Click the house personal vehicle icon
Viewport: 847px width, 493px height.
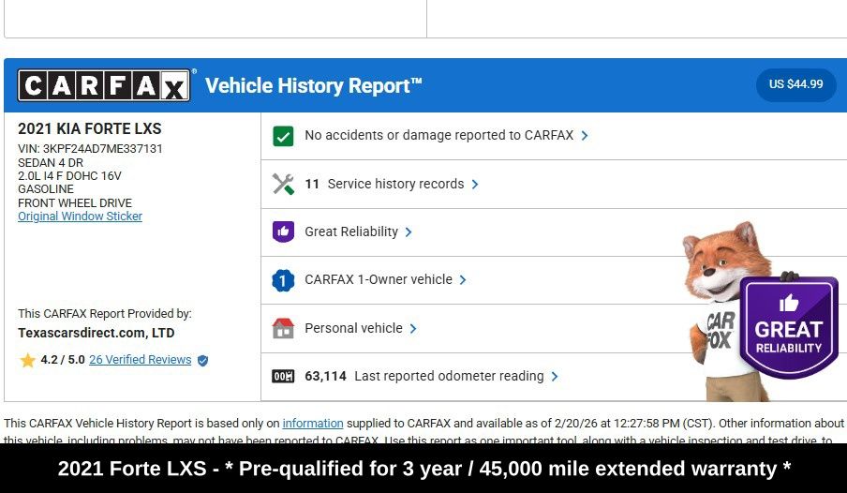283,329
